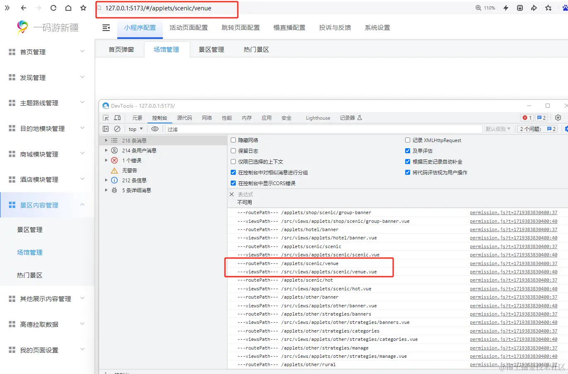Create a live expression with the eye icon
This screenshot has width=568, height=374.
[155, 129]
